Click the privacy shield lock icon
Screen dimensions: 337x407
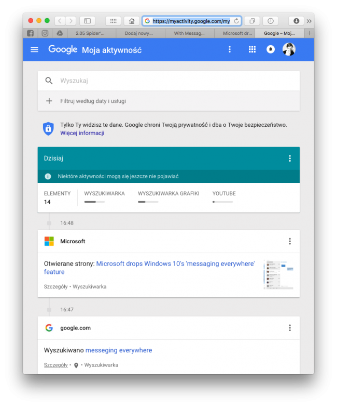(x=48, y=129)
